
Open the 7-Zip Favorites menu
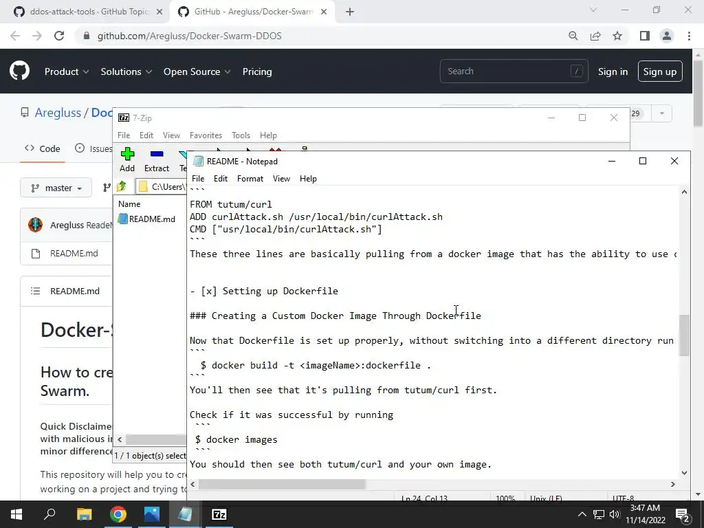[206, 135]
